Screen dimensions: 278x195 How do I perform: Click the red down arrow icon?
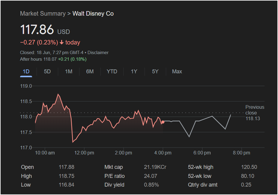coord(61,42)
